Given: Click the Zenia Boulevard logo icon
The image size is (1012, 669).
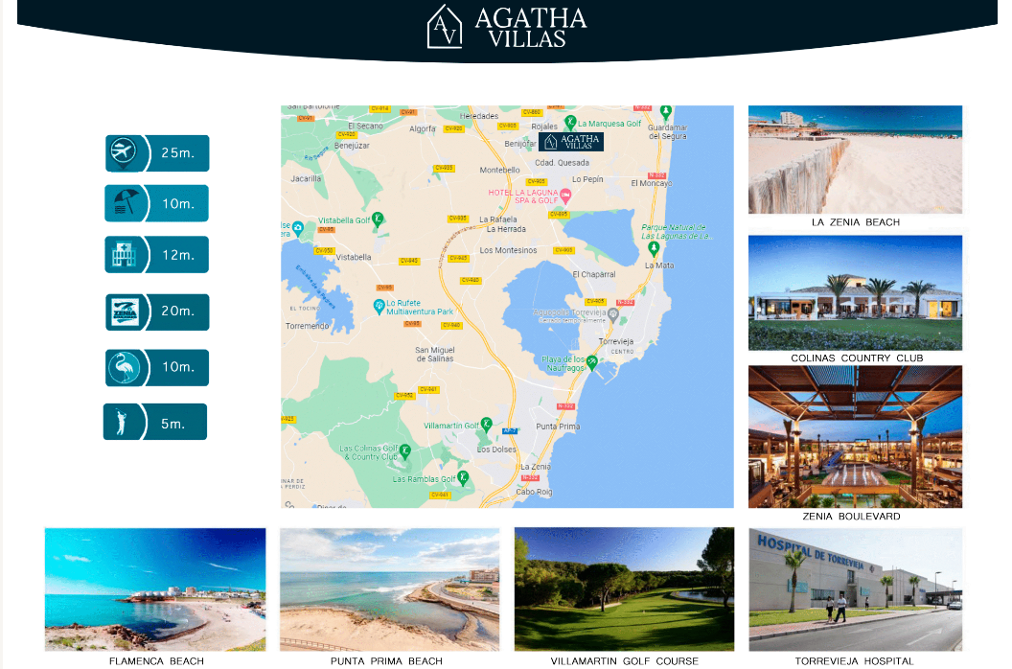Looking at the screenshot, I should tap(126, 311).
